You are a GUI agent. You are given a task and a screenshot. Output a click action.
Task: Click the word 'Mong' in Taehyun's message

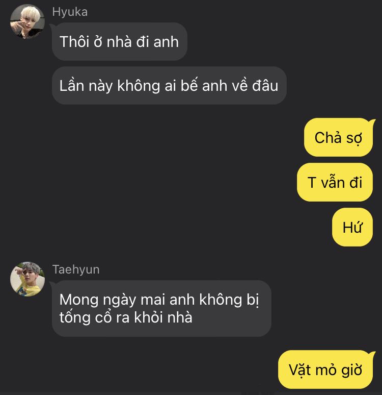click(x=79, y=300)
